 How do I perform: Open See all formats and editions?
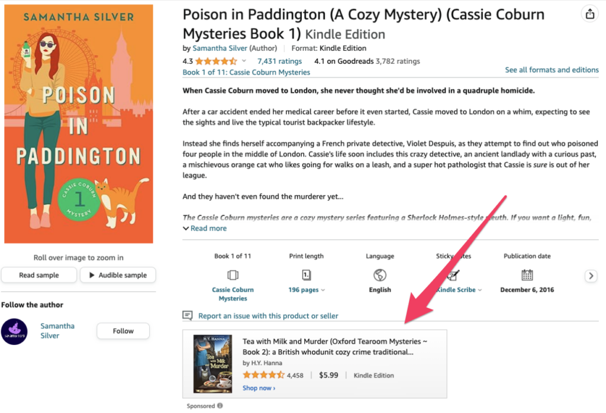[552, 70]
